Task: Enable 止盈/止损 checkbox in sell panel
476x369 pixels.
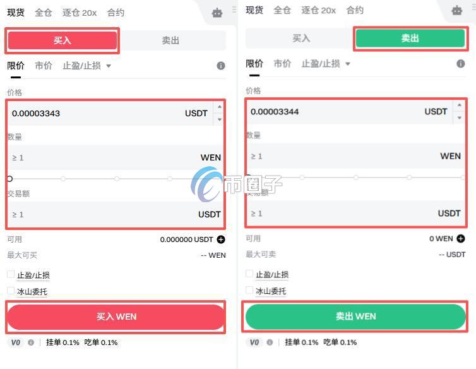Action: pyautogui.click(x=249, y=274)
